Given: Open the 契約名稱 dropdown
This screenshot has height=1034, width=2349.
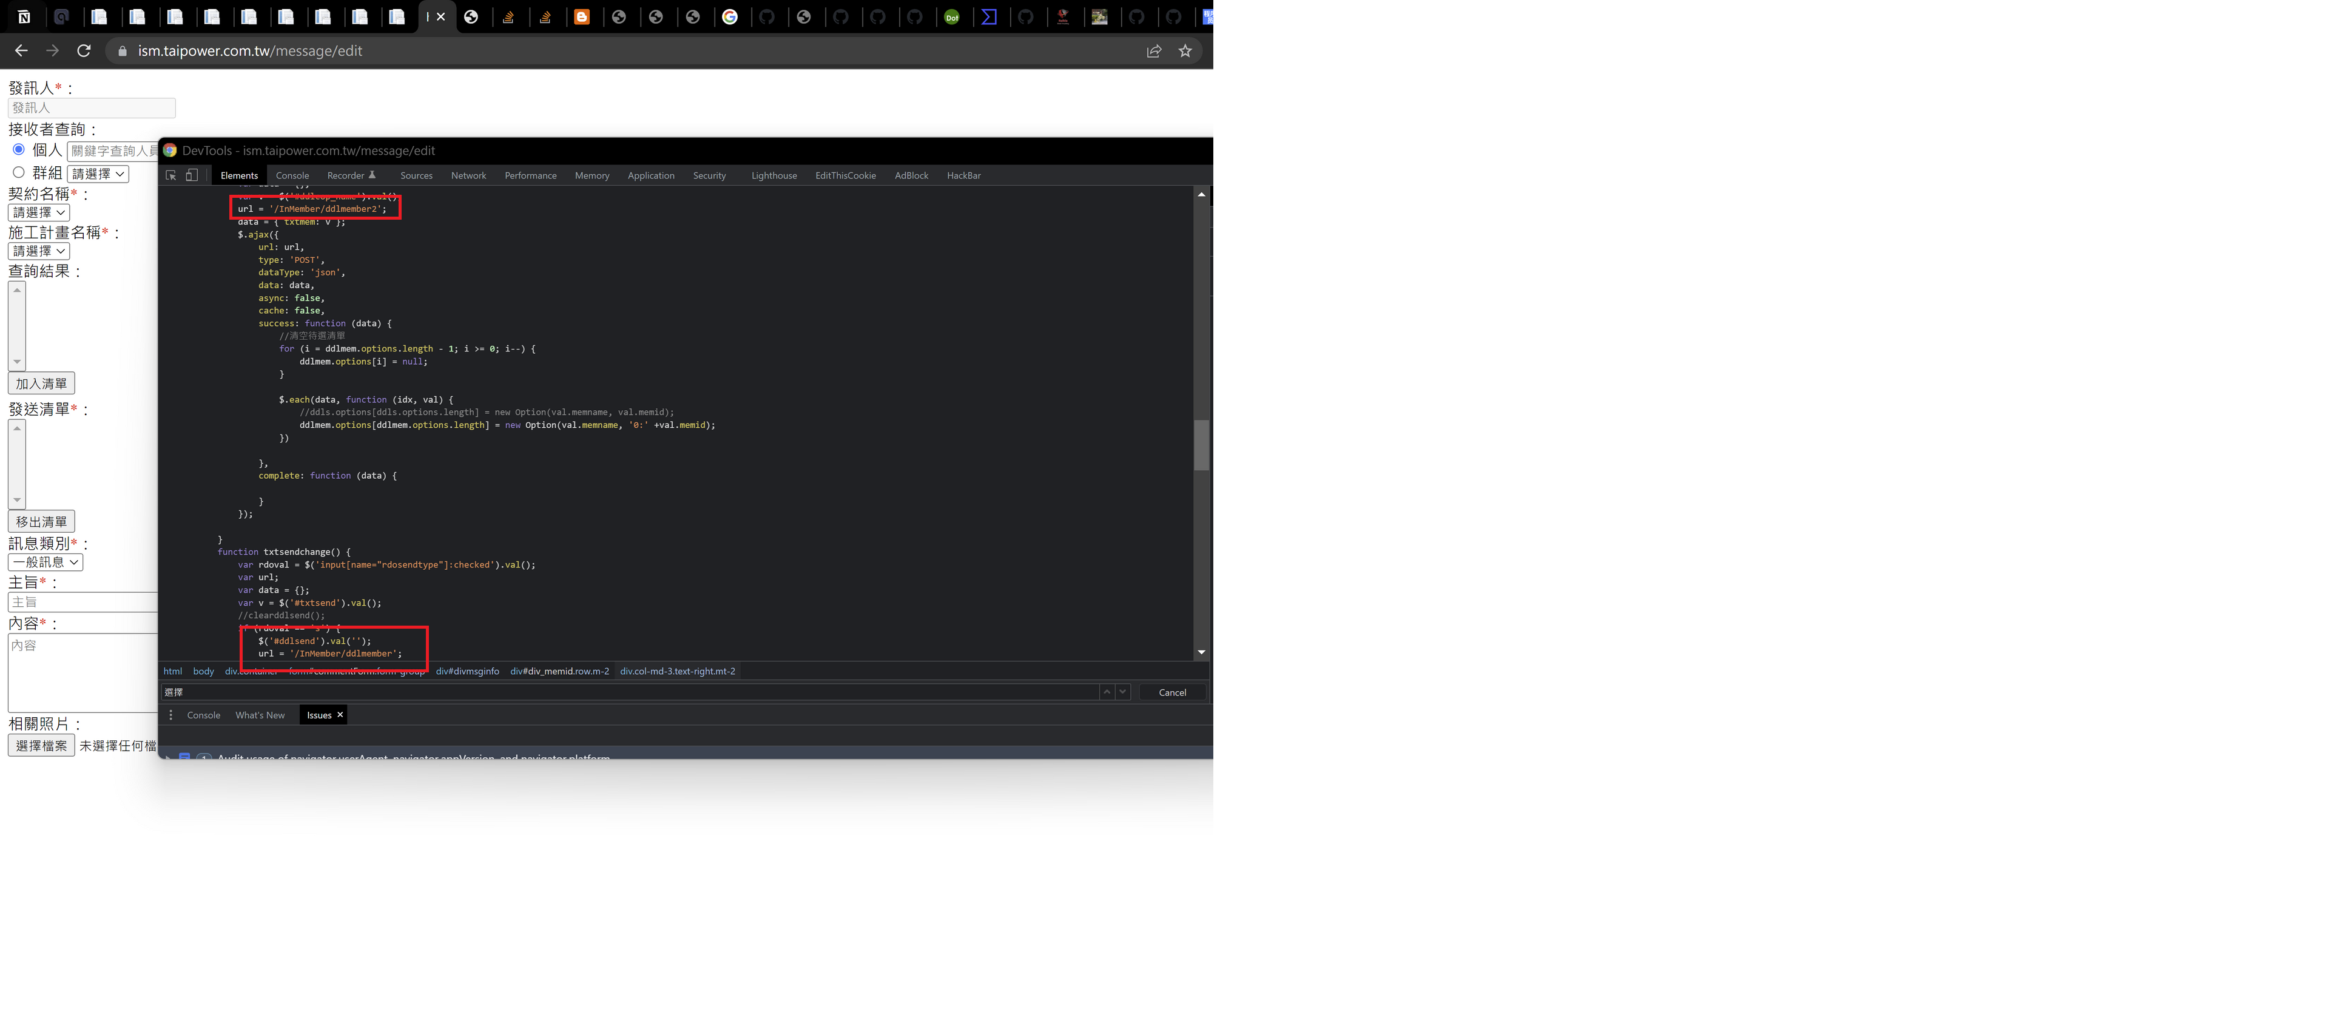Looking at the screenshot, I should 39,212.
